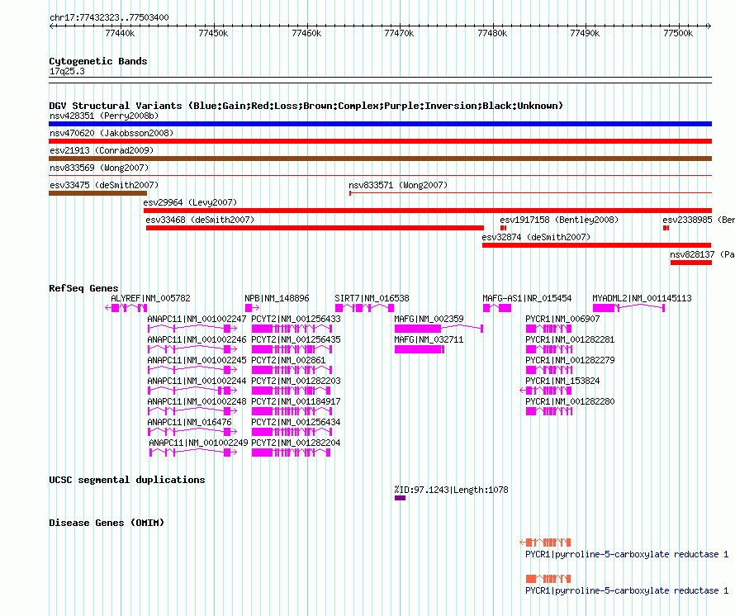Select the NPB NM_148896 gene glyph
The height and width of the screenshot is (616, 735).
click(x=252, y=307)
